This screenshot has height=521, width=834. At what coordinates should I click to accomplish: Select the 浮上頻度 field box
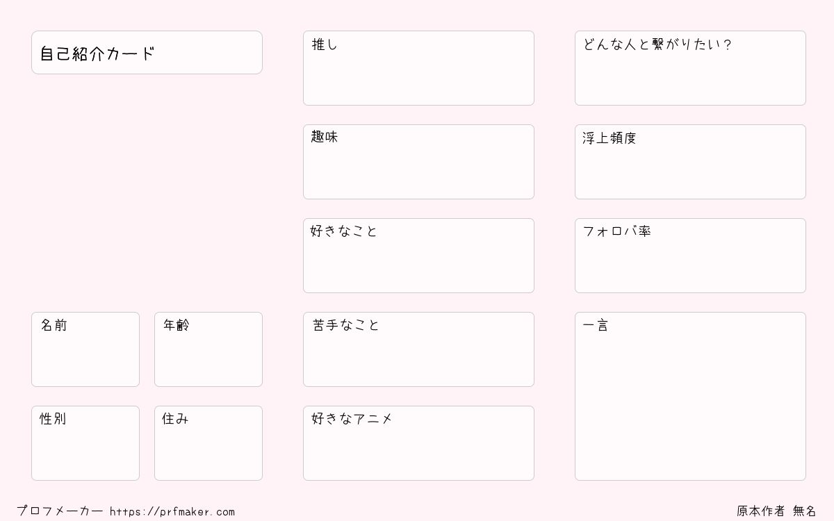[690, 162]
